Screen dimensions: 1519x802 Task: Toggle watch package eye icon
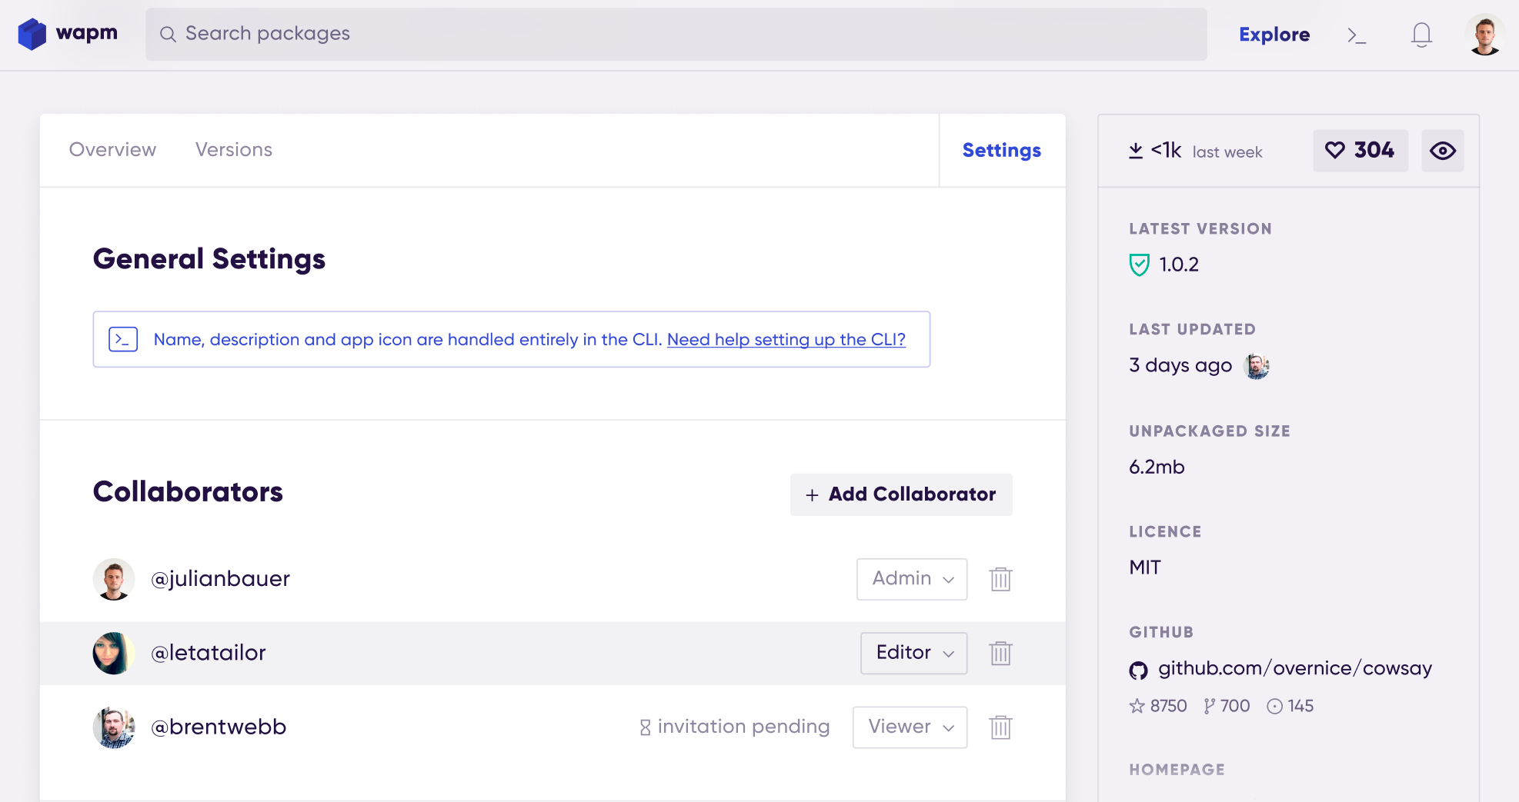click(1442, 151)
